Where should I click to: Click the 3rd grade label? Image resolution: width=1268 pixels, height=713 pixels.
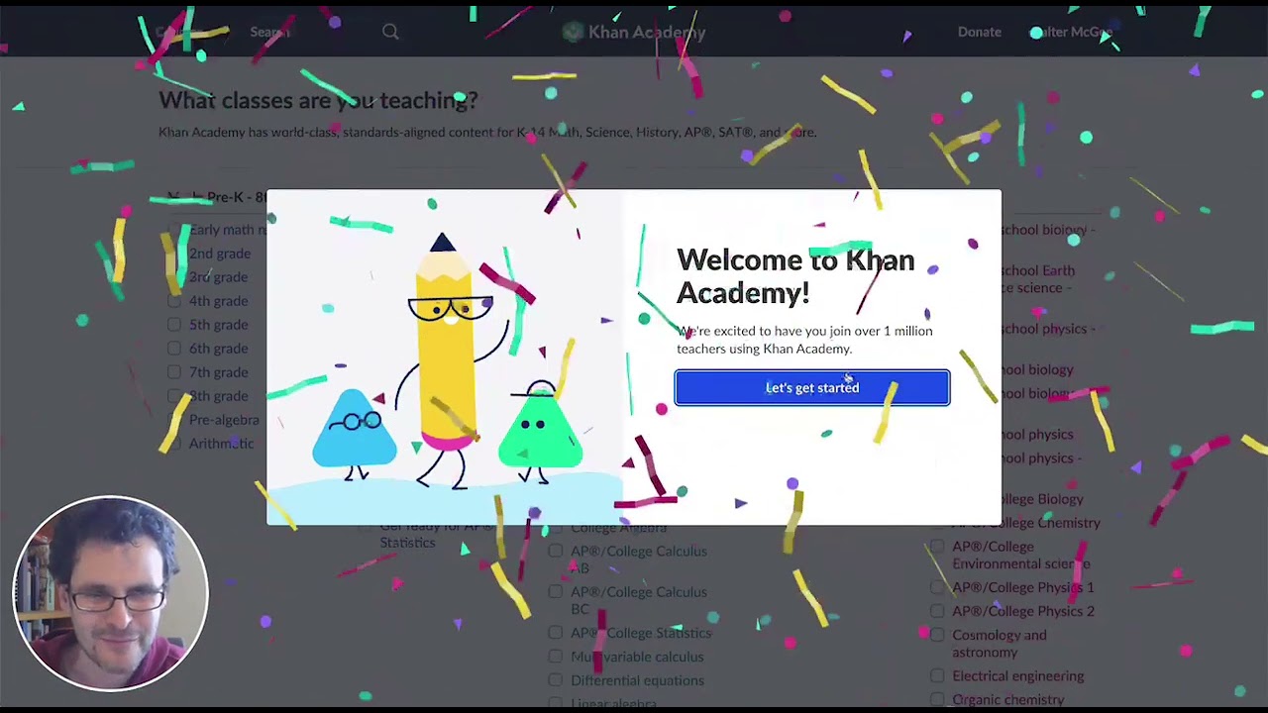[x=219, y=277]
